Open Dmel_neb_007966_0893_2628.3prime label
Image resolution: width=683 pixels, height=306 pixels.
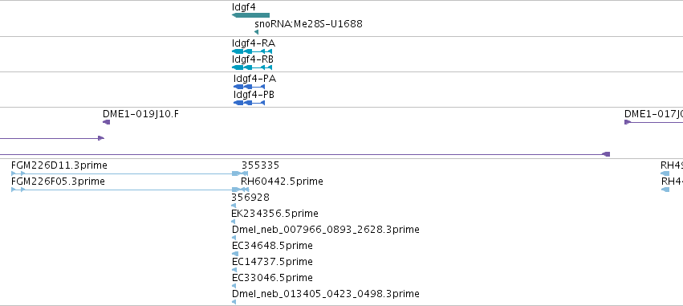(x=326, y=230)
